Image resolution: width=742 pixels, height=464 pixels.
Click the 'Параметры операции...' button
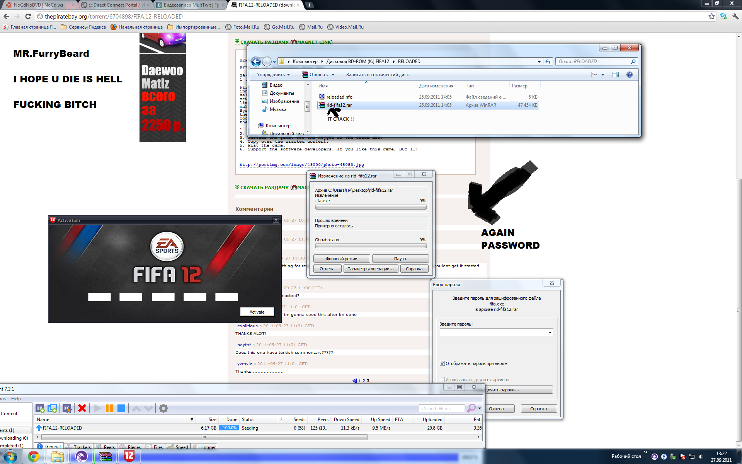tap(370, 269)
